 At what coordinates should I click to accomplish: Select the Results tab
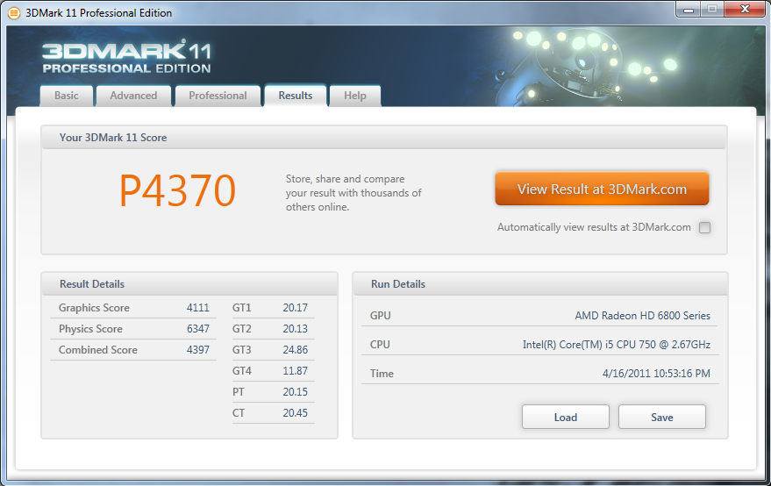[x=296, y=96]
